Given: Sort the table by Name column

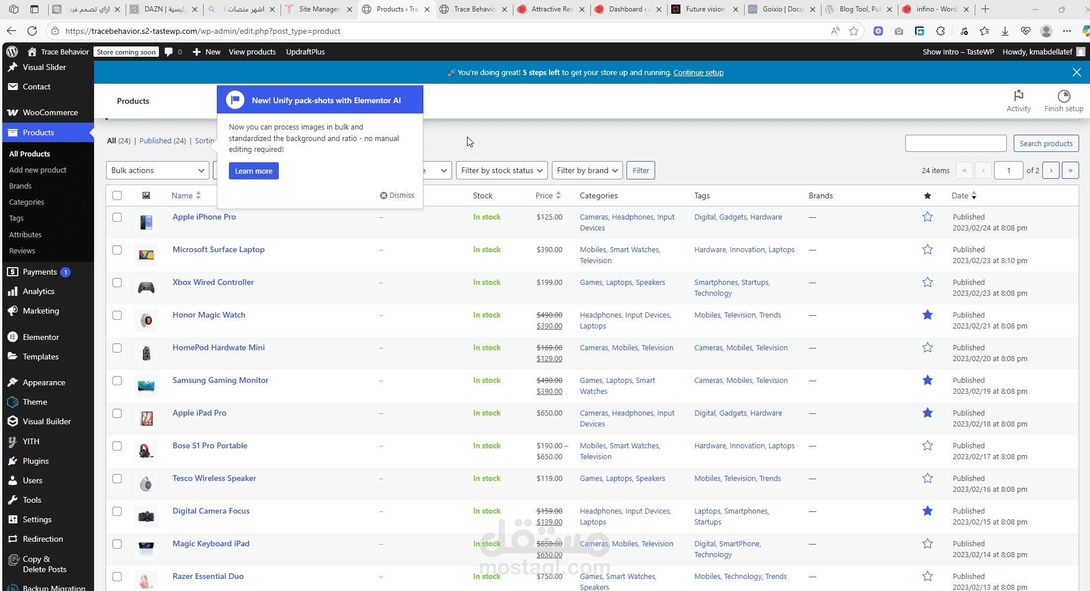Looking at the screenshot, I should click(x=186, y=195).
